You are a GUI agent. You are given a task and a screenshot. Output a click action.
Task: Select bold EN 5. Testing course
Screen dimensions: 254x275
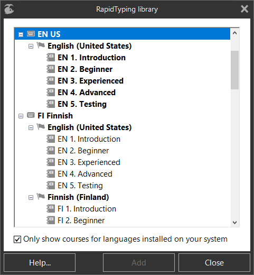coord(82,104)
